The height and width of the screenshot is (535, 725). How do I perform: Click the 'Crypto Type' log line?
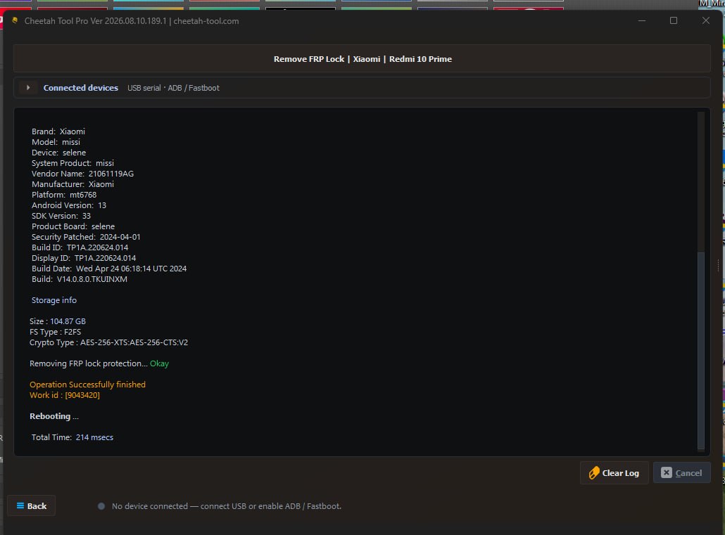tap(108, 342)
